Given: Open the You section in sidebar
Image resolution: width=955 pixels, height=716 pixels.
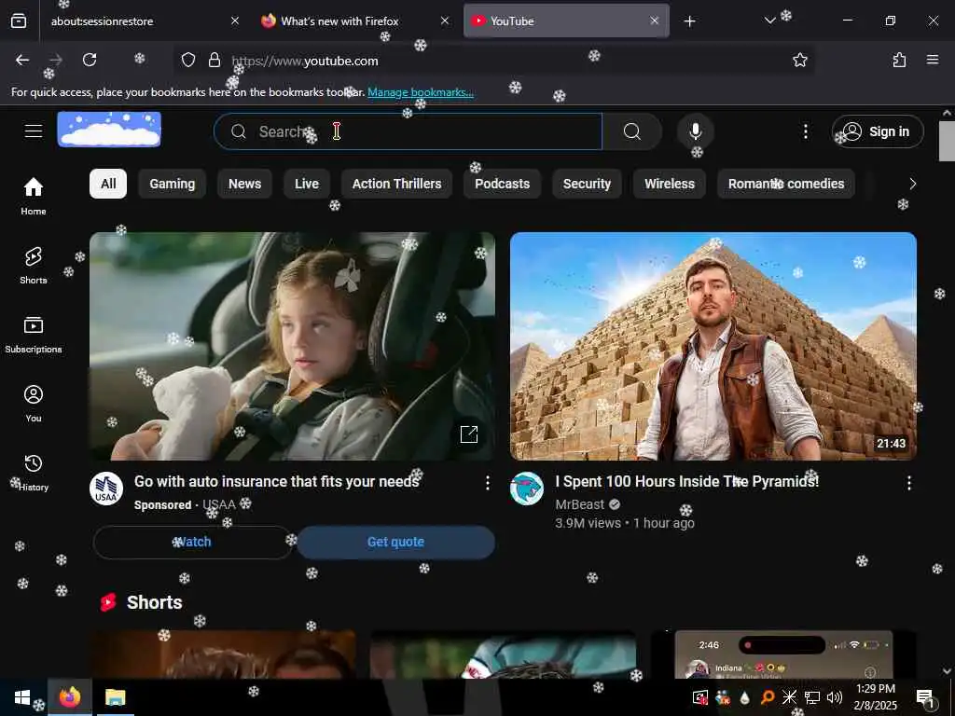Looking at the screenshot, I should pyautogui.click(x=34, y=403).
